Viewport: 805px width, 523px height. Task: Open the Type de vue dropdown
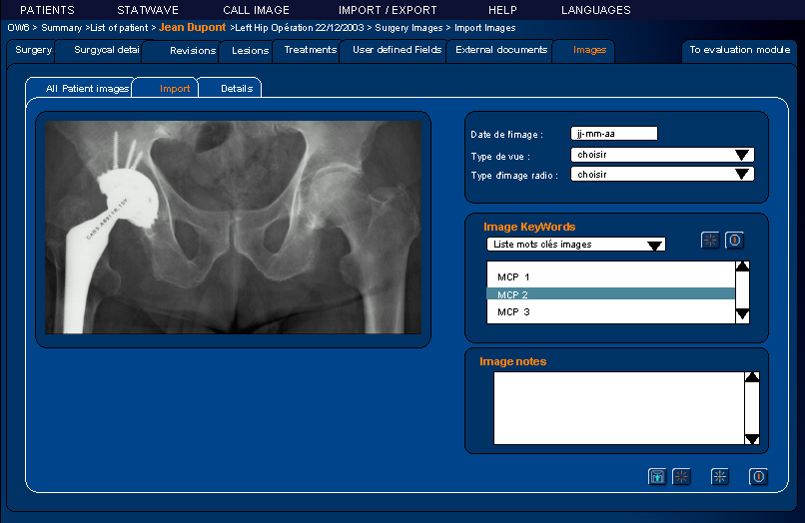point(661,155)
